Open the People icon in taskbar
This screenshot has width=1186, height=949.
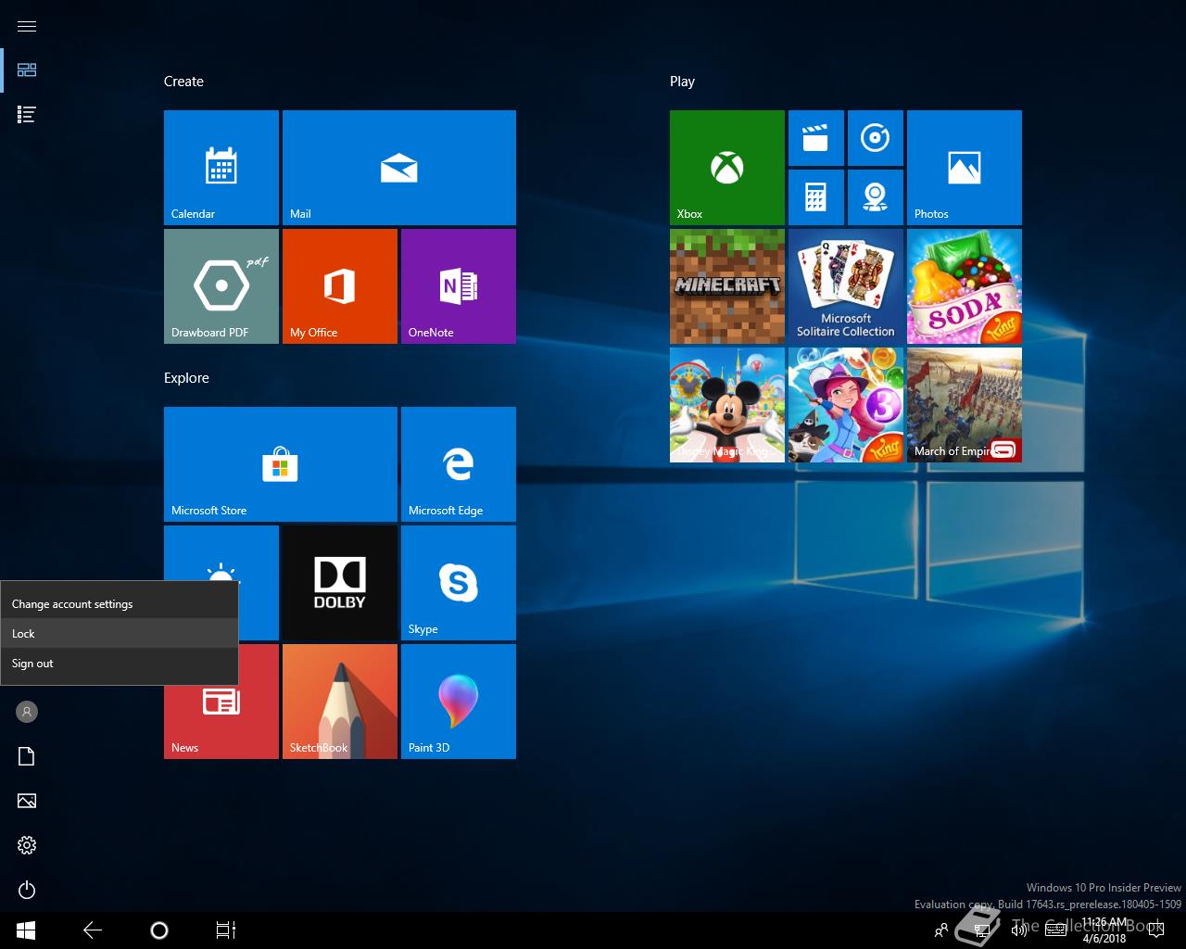coord(941,930)
